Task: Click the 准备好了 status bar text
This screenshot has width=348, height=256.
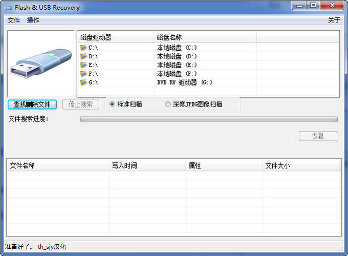Action: [19, 246]
